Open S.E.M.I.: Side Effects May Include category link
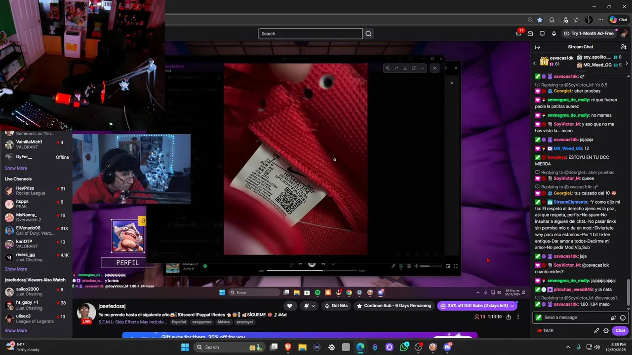This screenshot has width=632, height=355. click(x=133, y=322)
